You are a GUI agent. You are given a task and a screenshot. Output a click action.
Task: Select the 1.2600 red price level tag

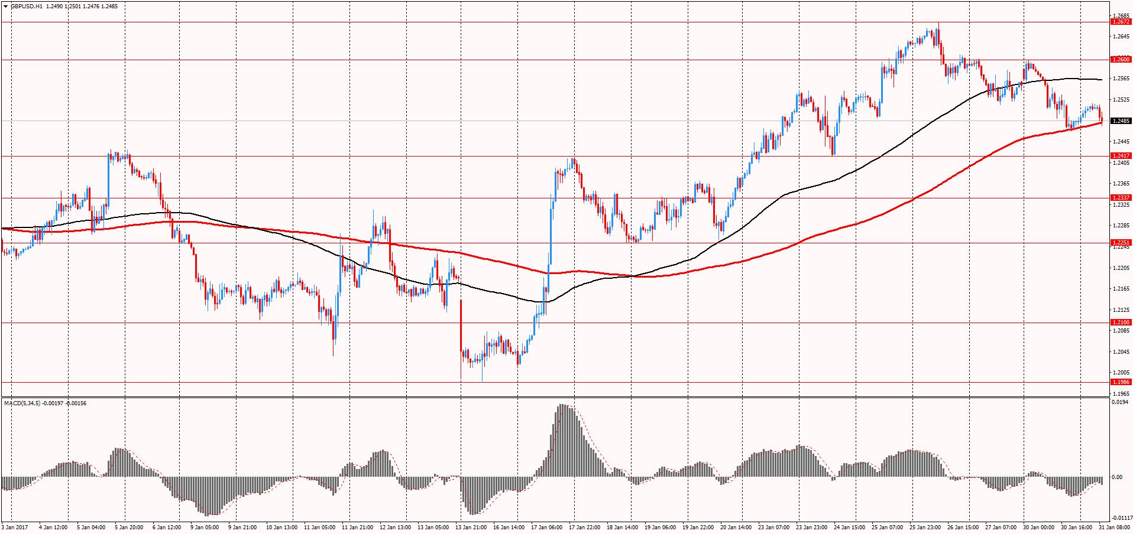coord(1121,60)
